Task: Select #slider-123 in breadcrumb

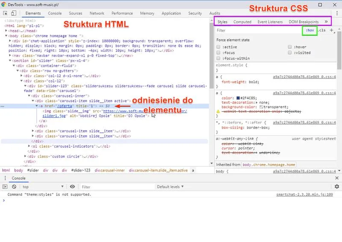Action: click(81, 170)
